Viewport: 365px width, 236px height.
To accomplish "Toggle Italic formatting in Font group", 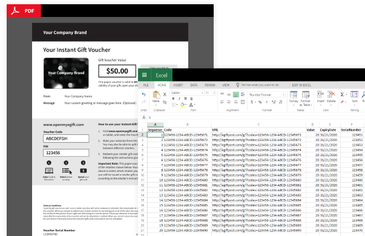I will (x=179, y=99).
